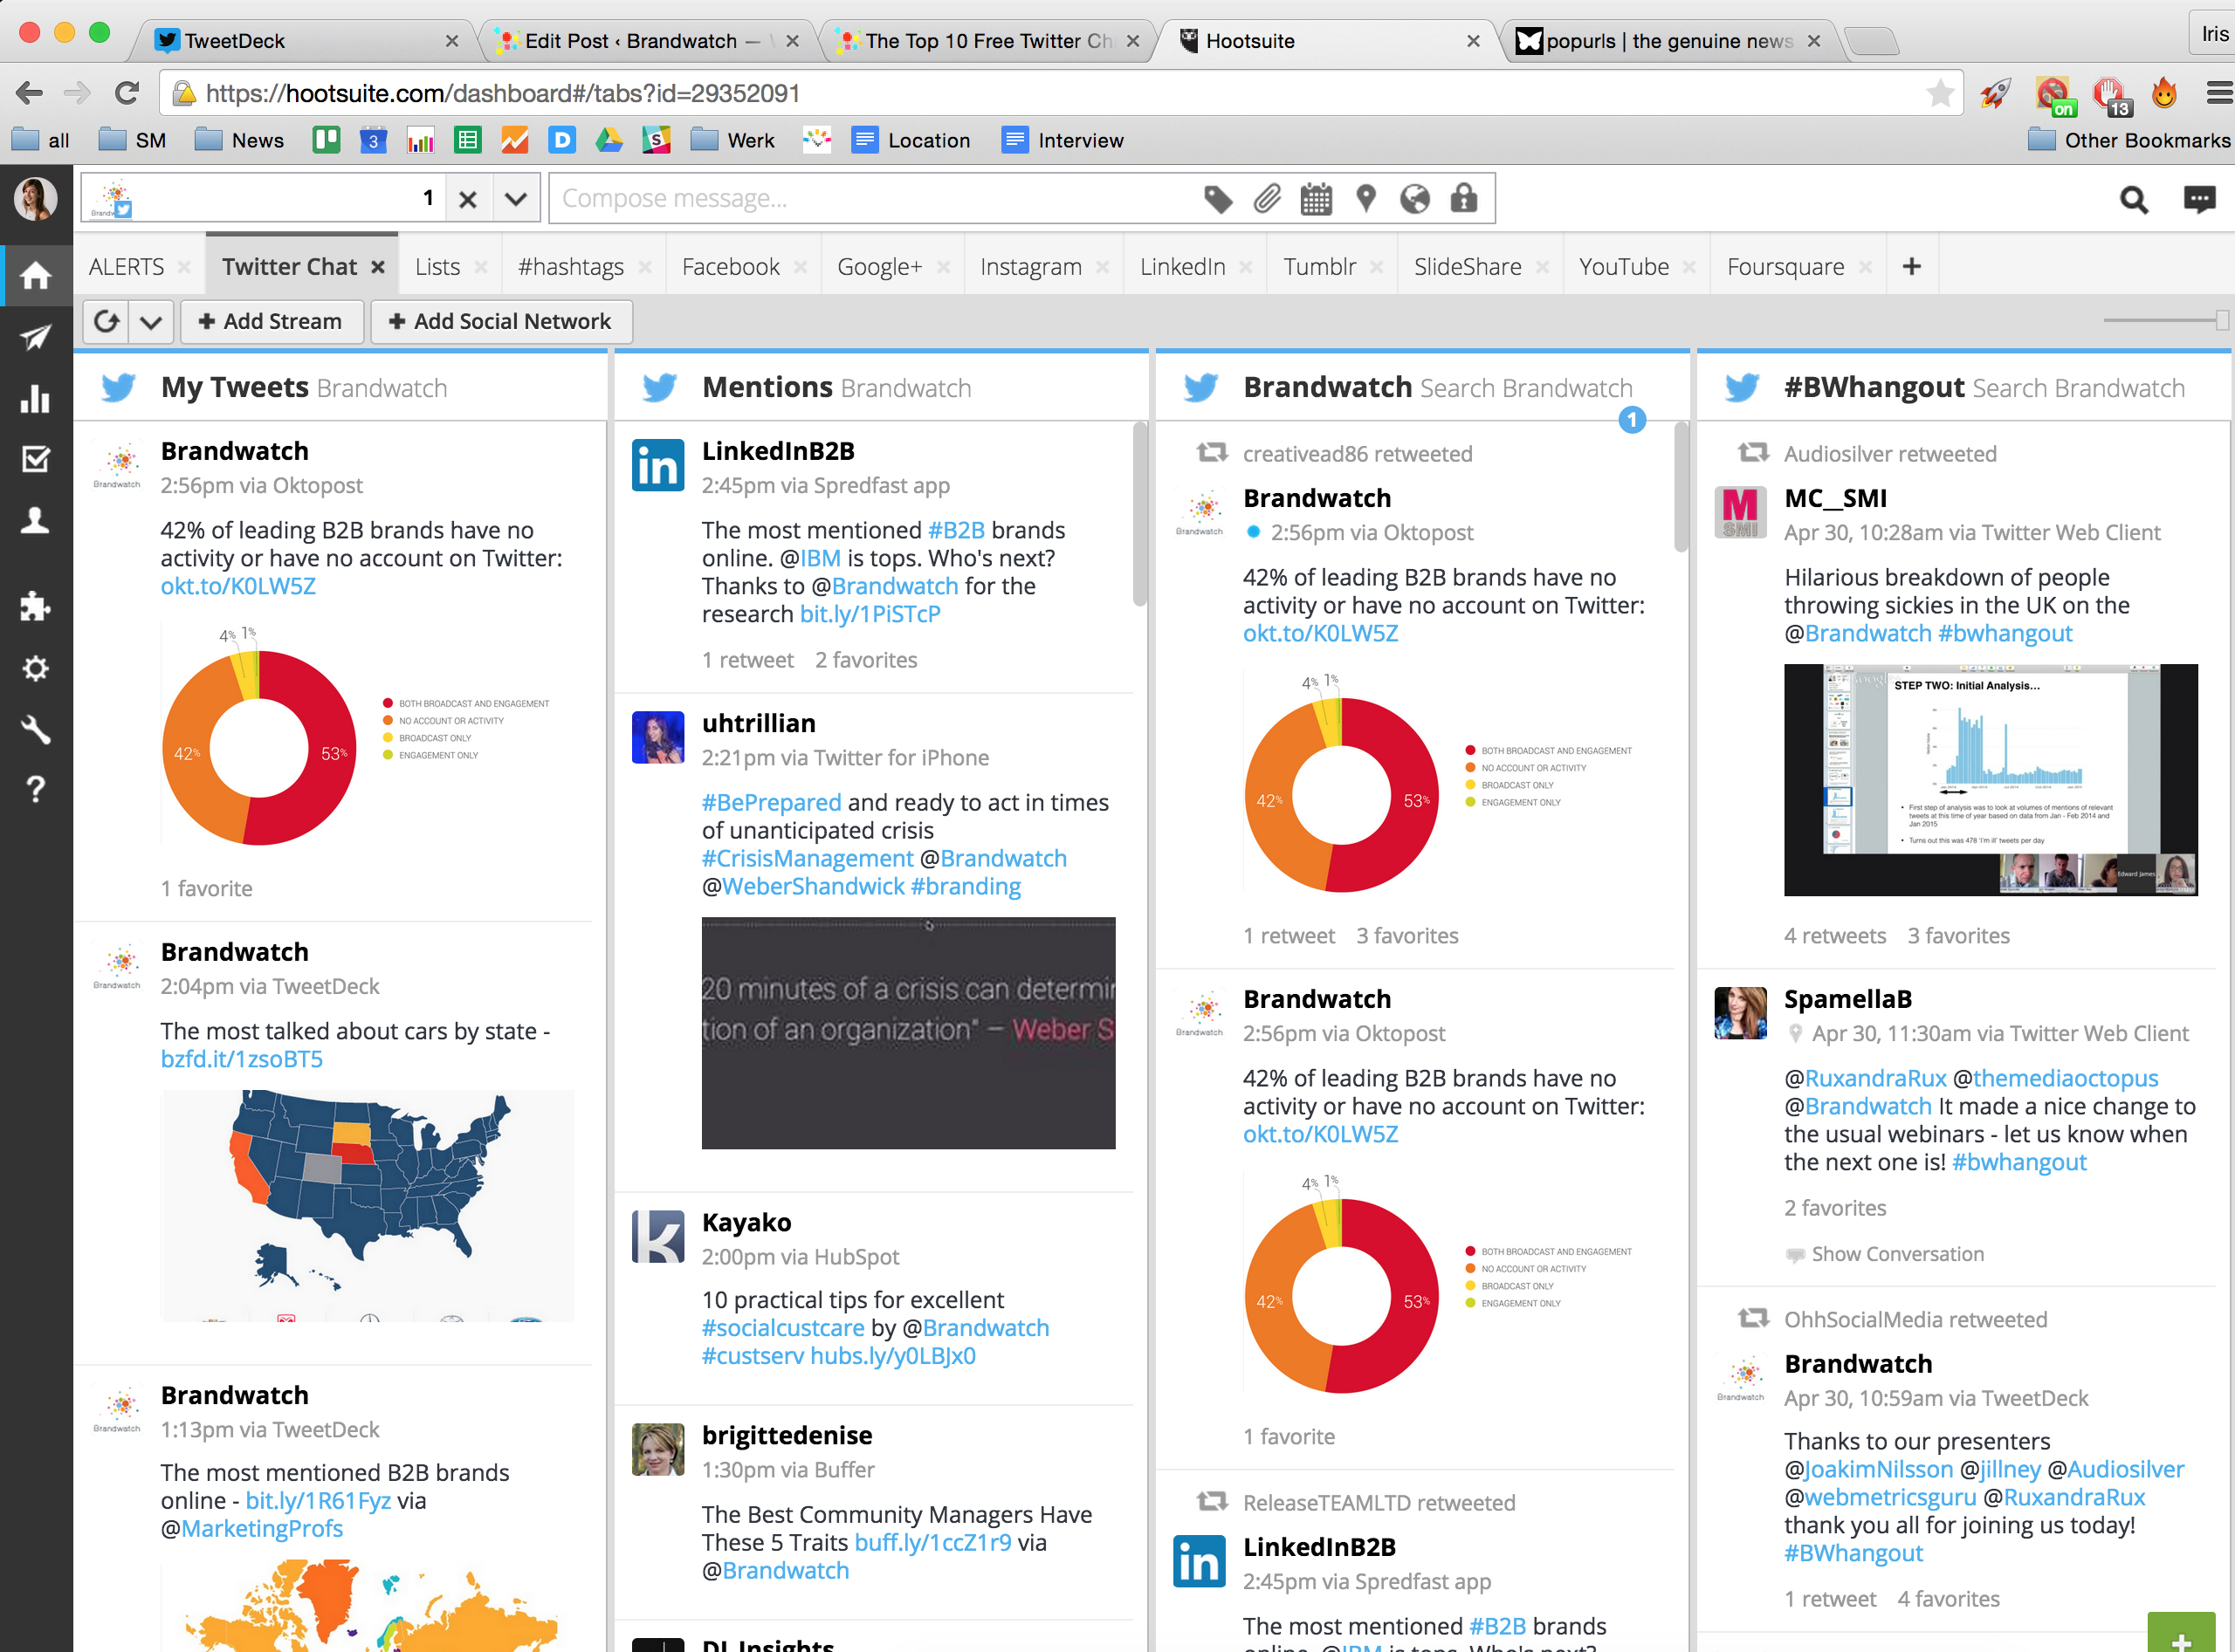The image size is (2235, 1652).
Task: Click the browser address bar
Action: click(x=1061, y=93)
